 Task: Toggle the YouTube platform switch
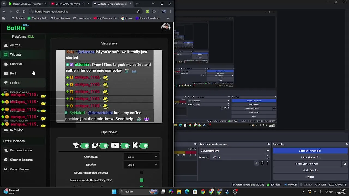pos(125,146)
